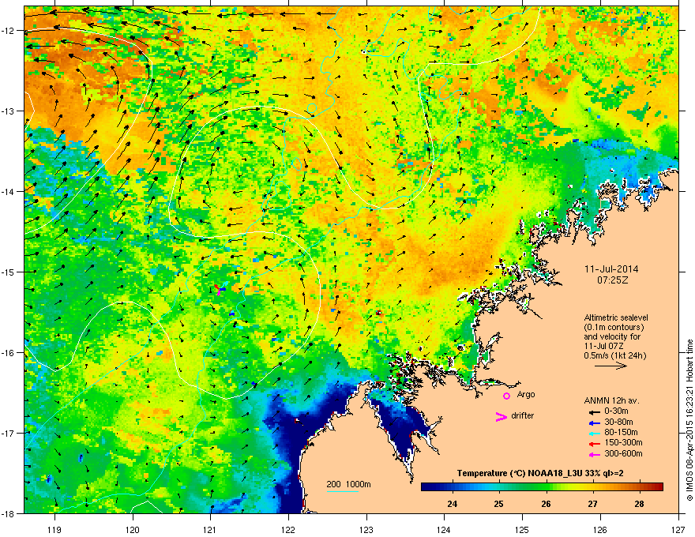The height and width of the screenshot is (537, 695).
Task: Click the black 0-30m arrow legend icon
Action: pos(594,412)
